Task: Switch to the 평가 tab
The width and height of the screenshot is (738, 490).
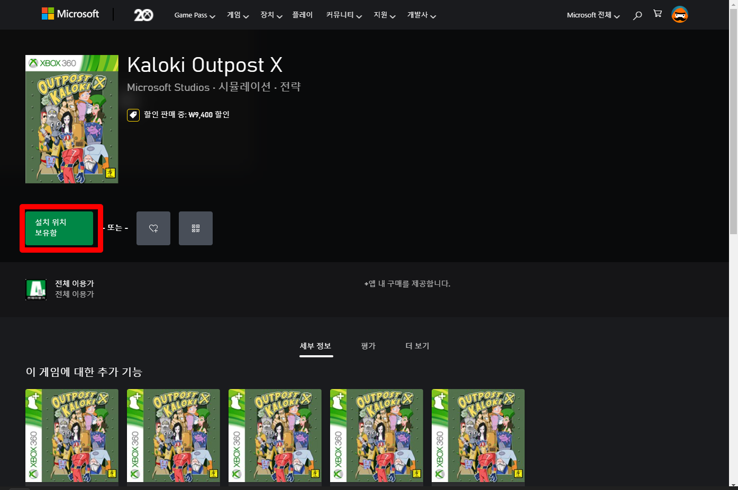Action: (368, 346)
